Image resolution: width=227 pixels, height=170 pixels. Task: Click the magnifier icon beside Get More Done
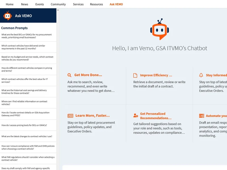click(69, 75)
